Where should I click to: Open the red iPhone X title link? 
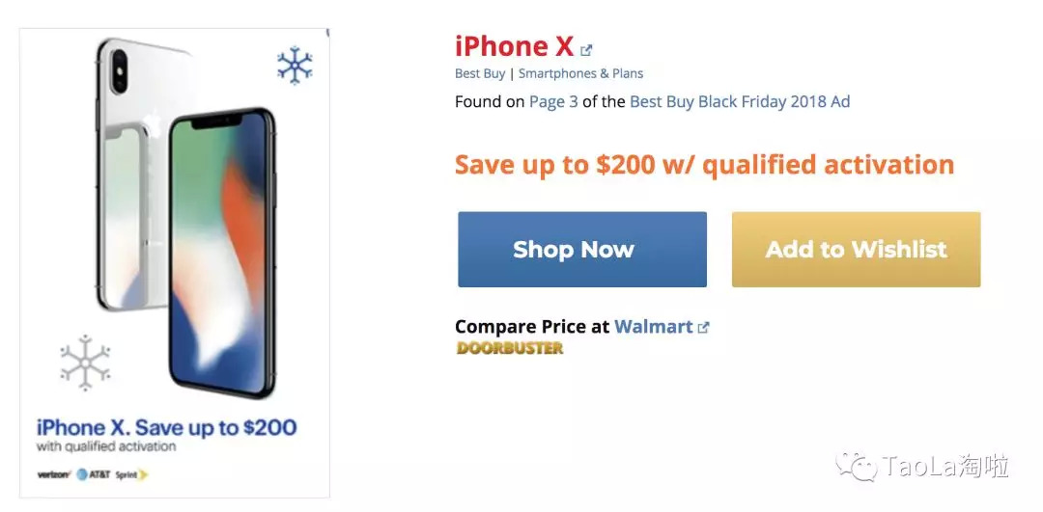(x=514, y=46)
